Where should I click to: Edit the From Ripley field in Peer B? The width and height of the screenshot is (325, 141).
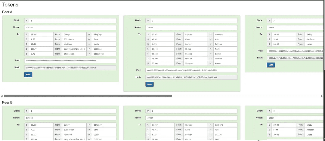tap(196, 125)
